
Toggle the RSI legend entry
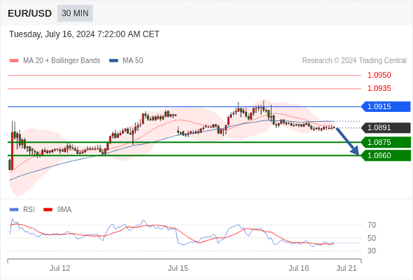coord(22,210)
